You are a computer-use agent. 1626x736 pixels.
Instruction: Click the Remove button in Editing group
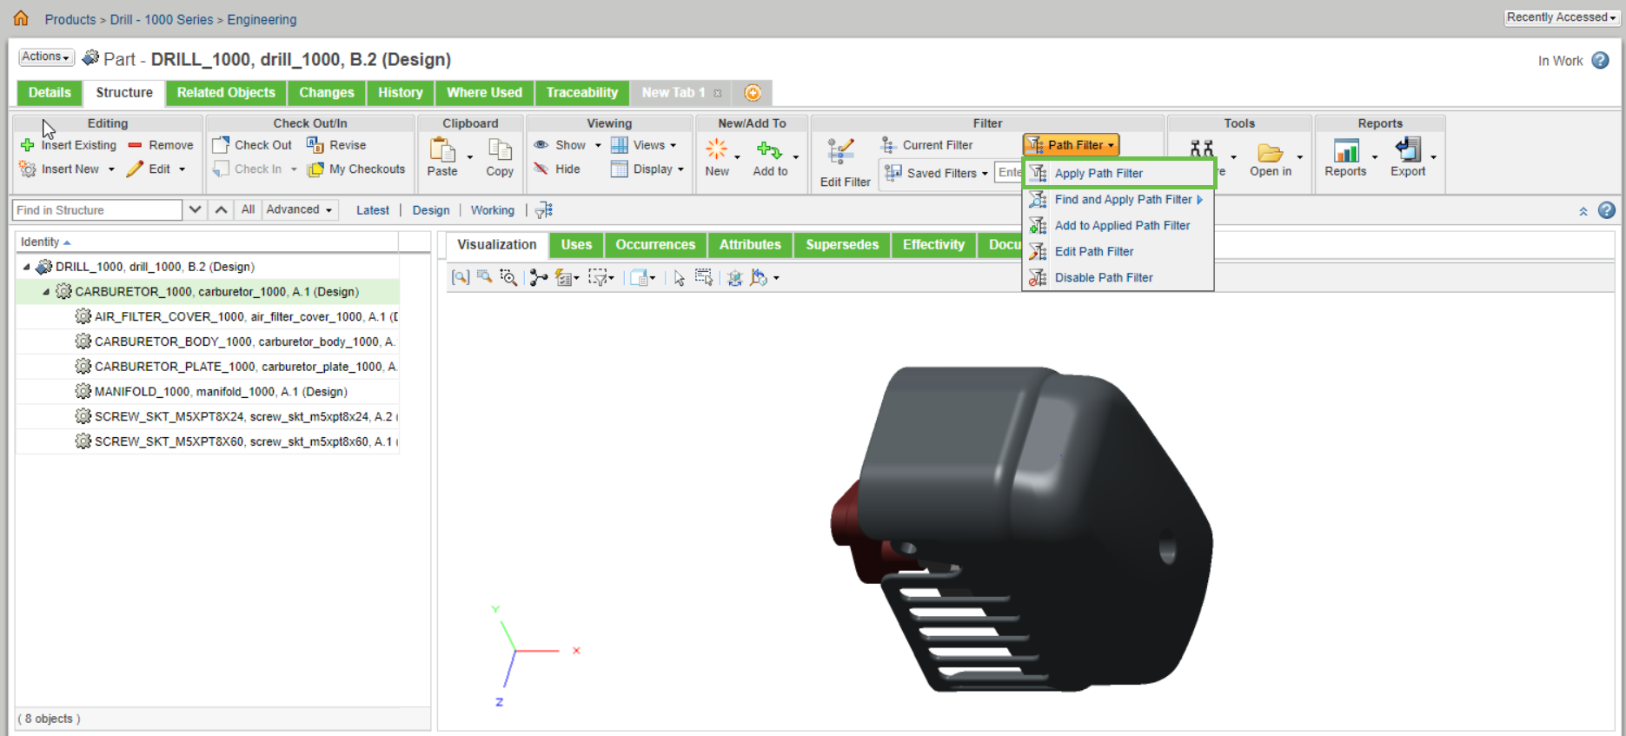tap(161, 145)
